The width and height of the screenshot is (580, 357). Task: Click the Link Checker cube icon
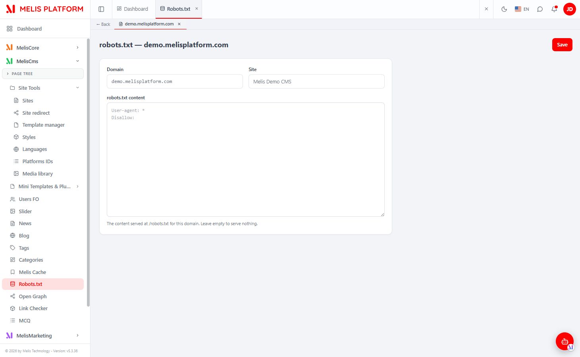pyautogui.click(x=13, y=309)
